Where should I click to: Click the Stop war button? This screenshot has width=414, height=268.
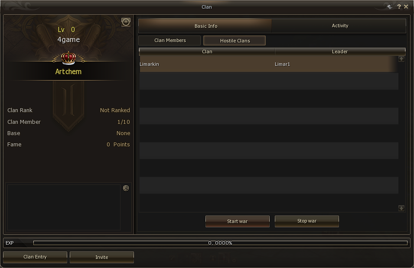coord(307,221)
